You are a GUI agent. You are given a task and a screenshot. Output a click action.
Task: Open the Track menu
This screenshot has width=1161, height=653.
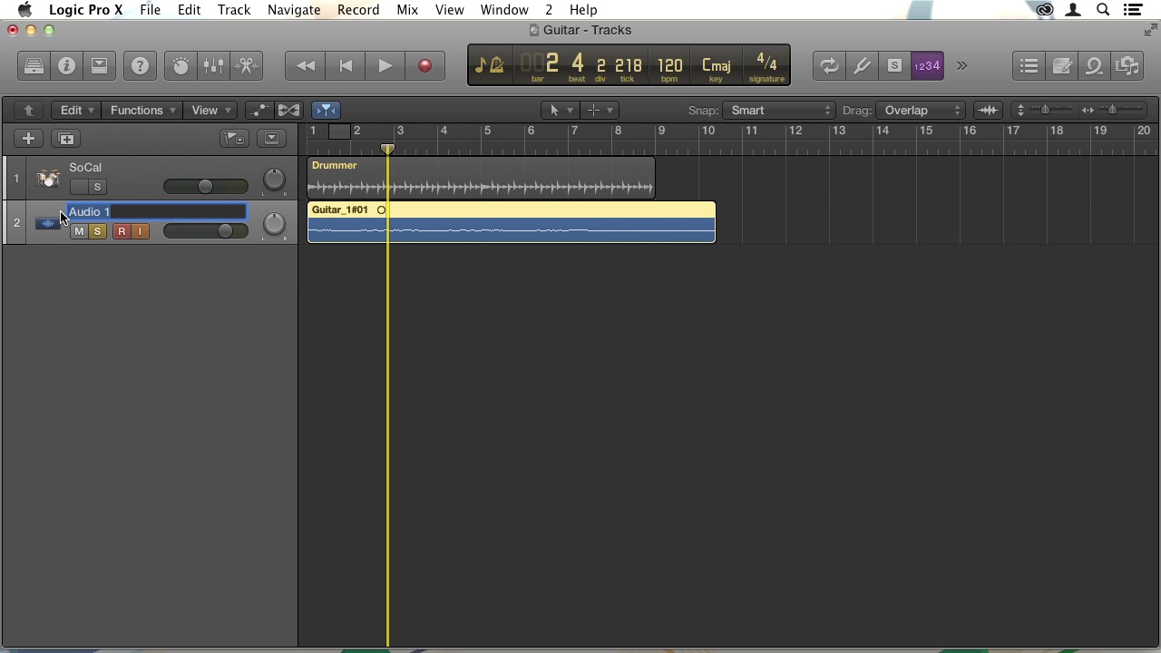point(234,10)
